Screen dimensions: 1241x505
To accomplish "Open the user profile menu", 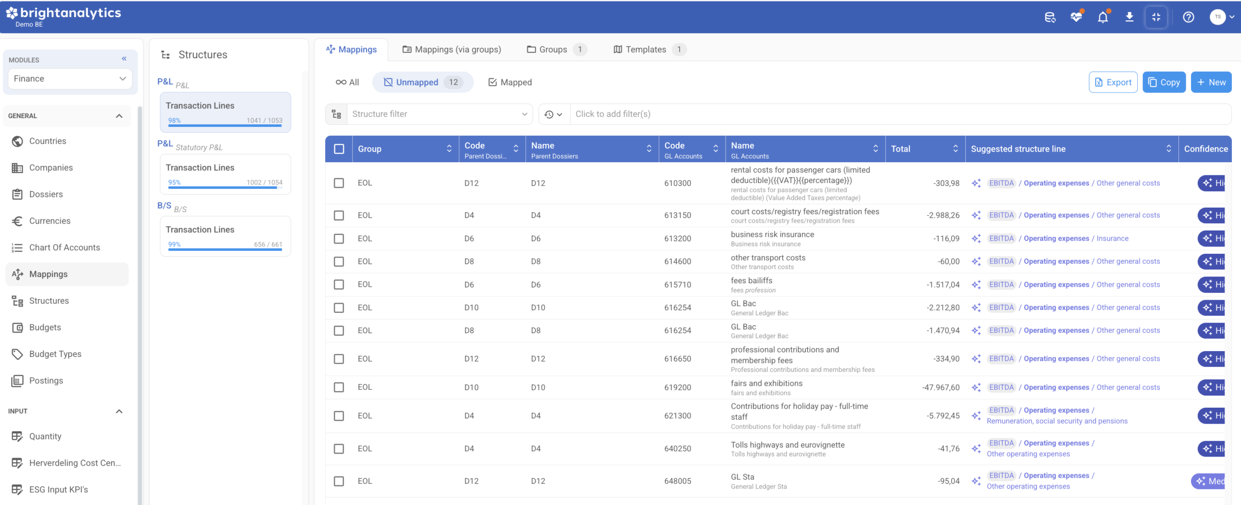I will [1222, 17].
